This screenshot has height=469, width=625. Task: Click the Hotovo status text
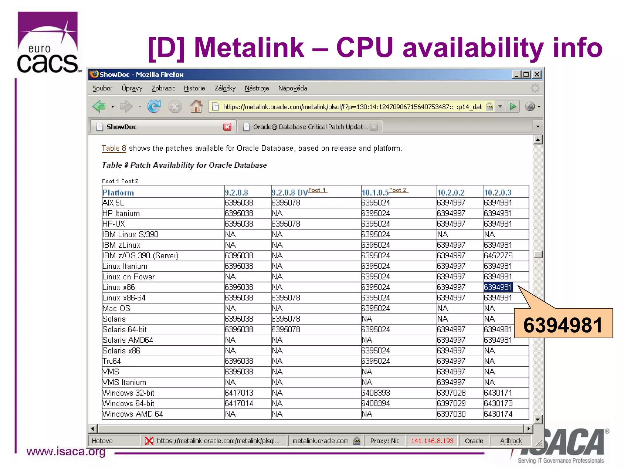pos(102,441)
